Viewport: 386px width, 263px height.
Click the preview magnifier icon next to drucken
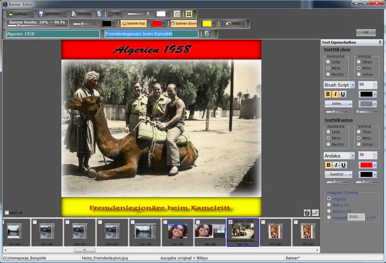[x=99, y=14]
